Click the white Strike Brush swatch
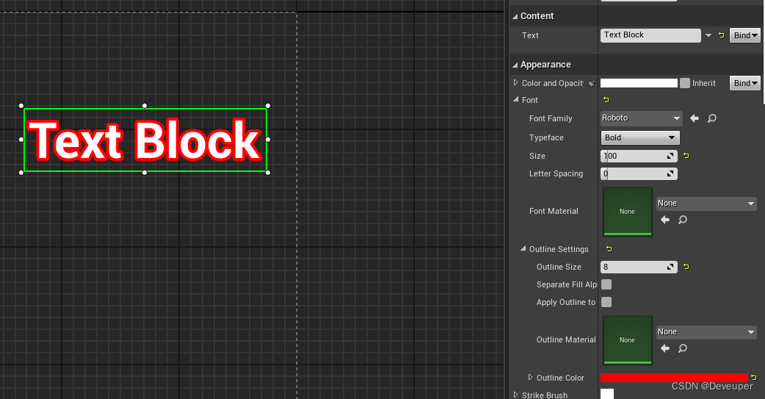 (x=607, y=394)
